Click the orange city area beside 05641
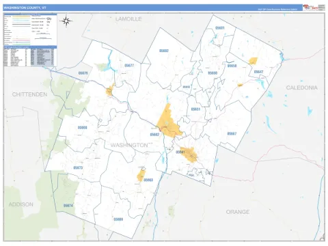 click(x=189, y=155)
